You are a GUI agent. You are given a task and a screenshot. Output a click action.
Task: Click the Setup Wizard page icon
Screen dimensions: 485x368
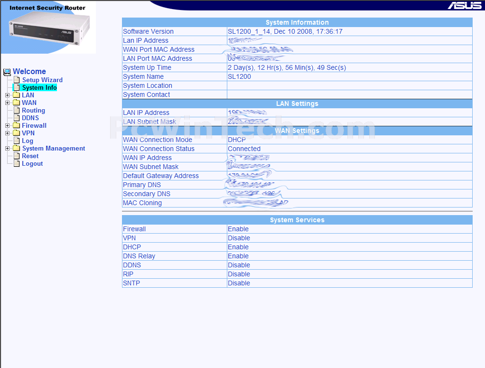click(17, 80)
